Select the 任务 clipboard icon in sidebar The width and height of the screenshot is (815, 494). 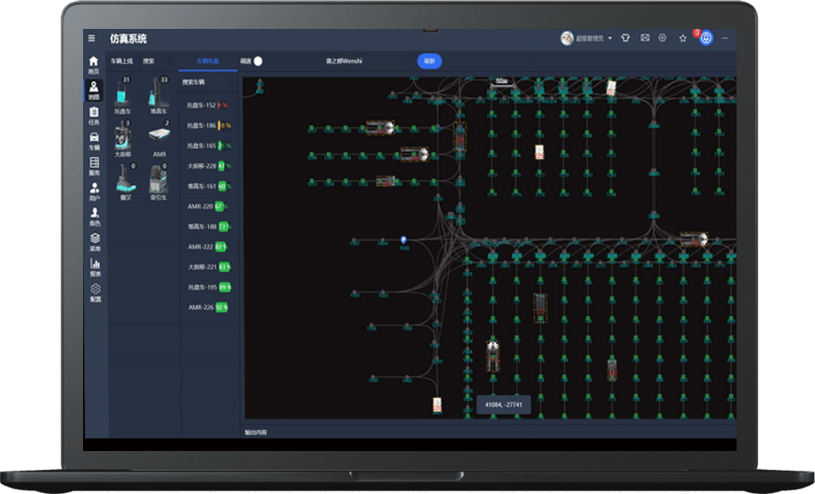93,114
